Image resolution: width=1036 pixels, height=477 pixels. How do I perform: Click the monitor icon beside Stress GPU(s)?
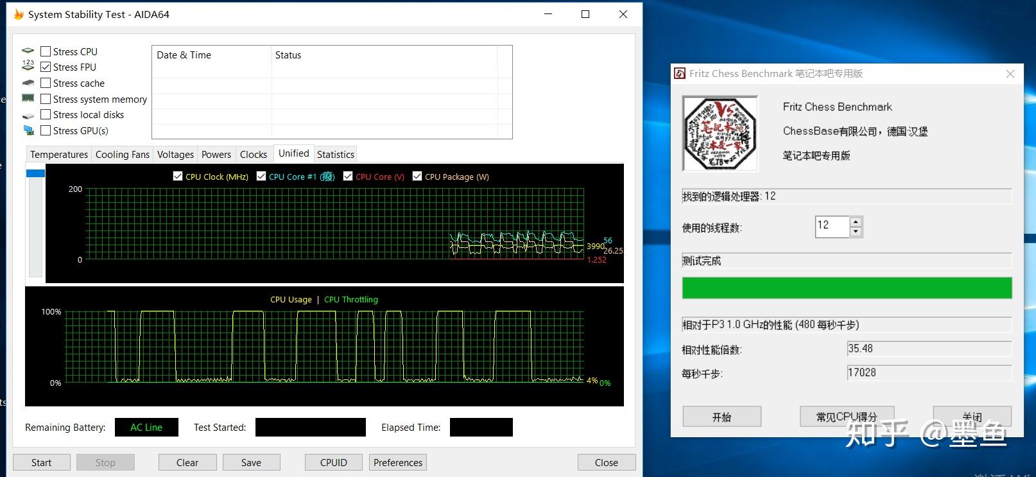pyautogui.click(x=28, y=130)
